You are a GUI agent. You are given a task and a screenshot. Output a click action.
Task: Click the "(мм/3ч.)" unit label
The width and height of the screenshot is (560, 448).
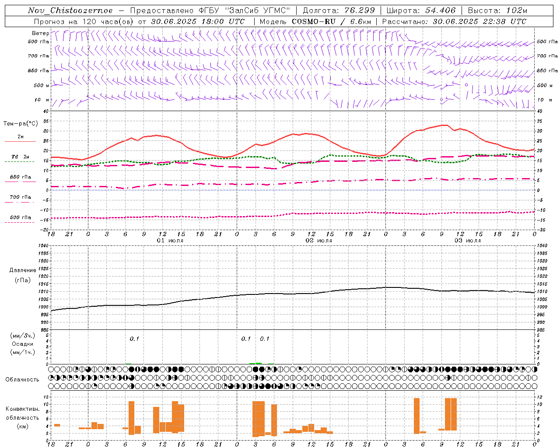22,336
